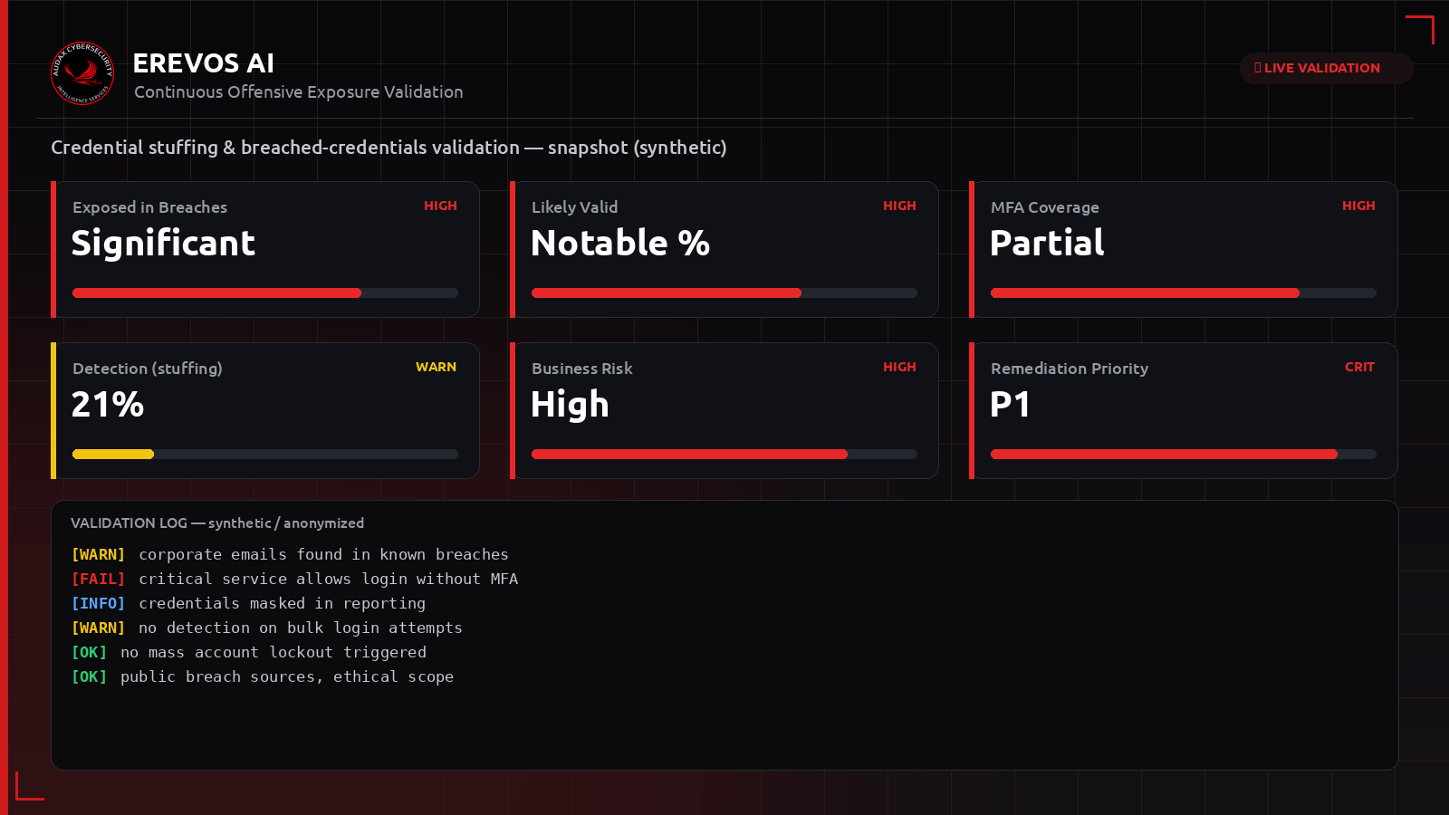Click the EREVOS AI title

coord(203,63)
